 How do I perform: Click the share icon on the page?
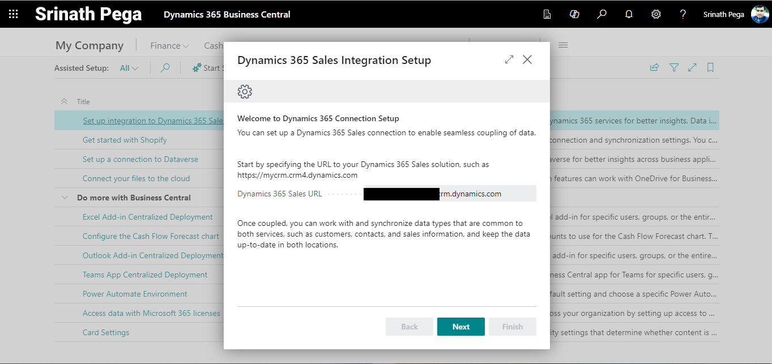coord(655,67)
